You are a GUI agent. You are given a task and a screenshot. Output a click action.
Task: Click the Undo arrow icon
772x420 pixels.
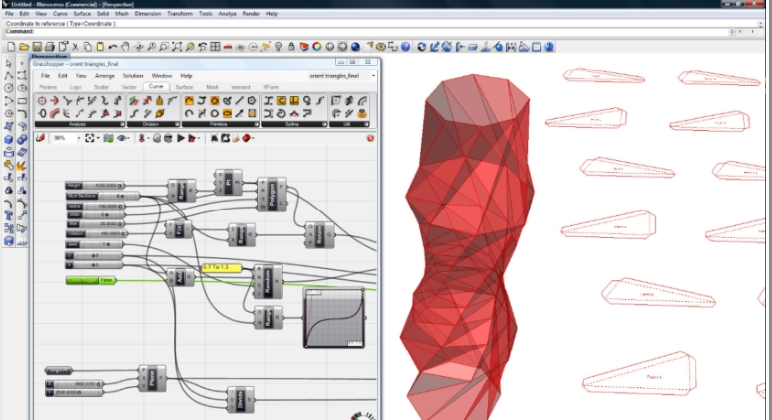(112, 47)
